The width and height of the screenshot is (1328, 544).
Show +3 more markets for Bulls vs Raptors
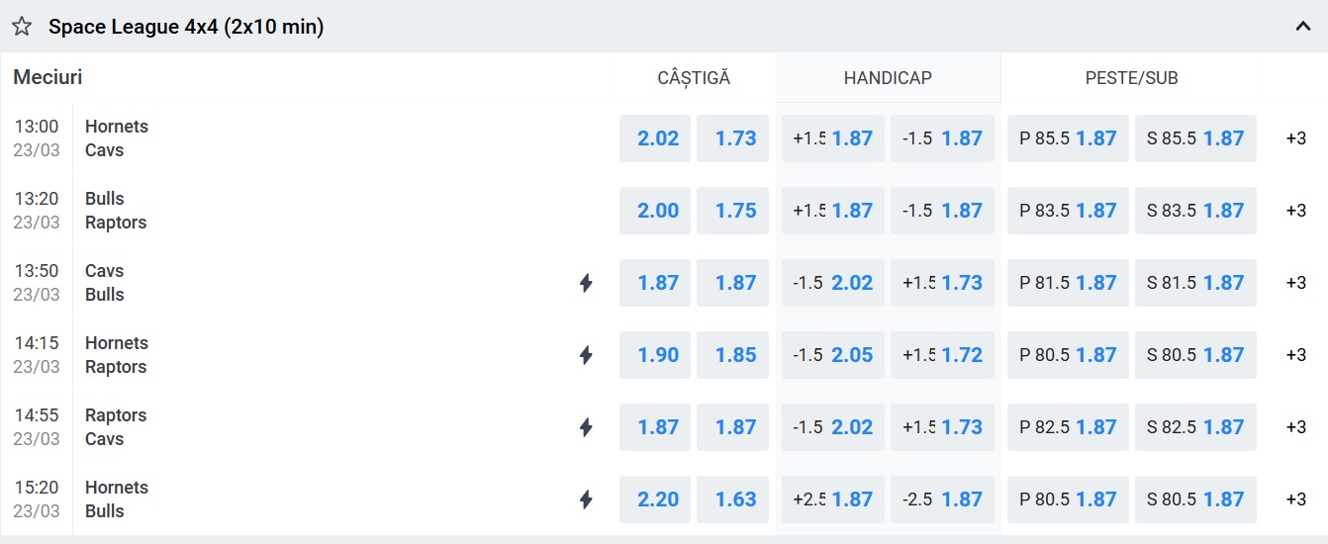(1295, 211)
